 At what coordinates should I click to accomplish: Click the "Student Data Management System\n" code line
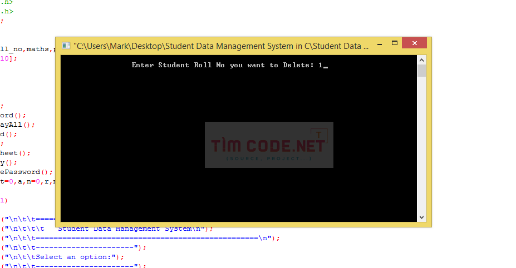pos(107,229)
